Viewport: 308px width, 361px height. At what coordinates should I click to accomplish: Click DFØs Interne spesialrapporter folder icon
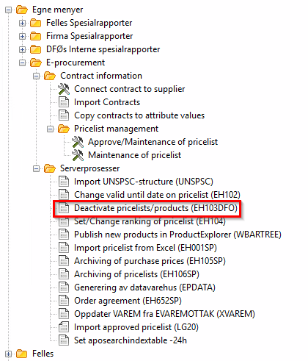pyautogui.click(x=36, y=50)
